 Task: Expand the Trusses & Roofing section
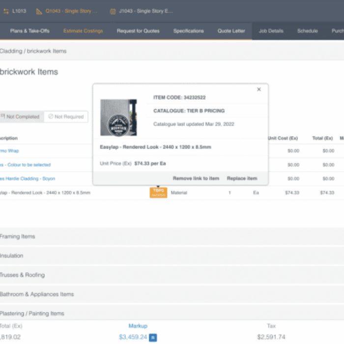[x=22, y=275]
